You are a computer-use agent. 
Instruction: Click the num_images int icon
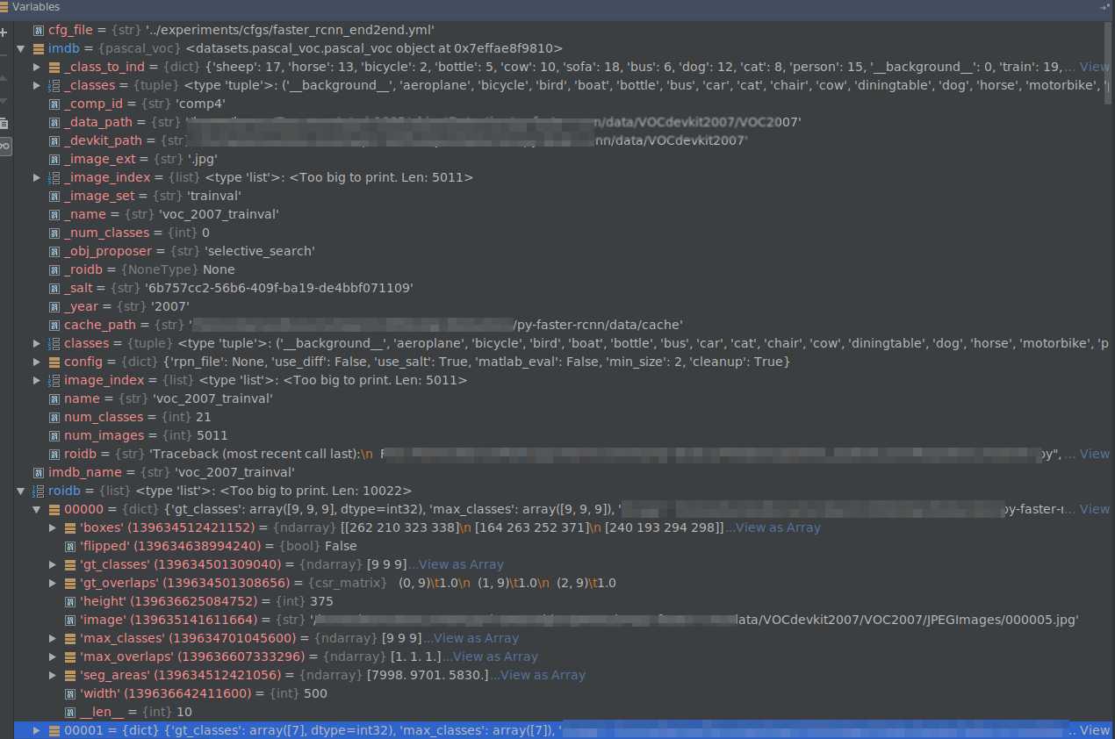click(x=54, y=435)
